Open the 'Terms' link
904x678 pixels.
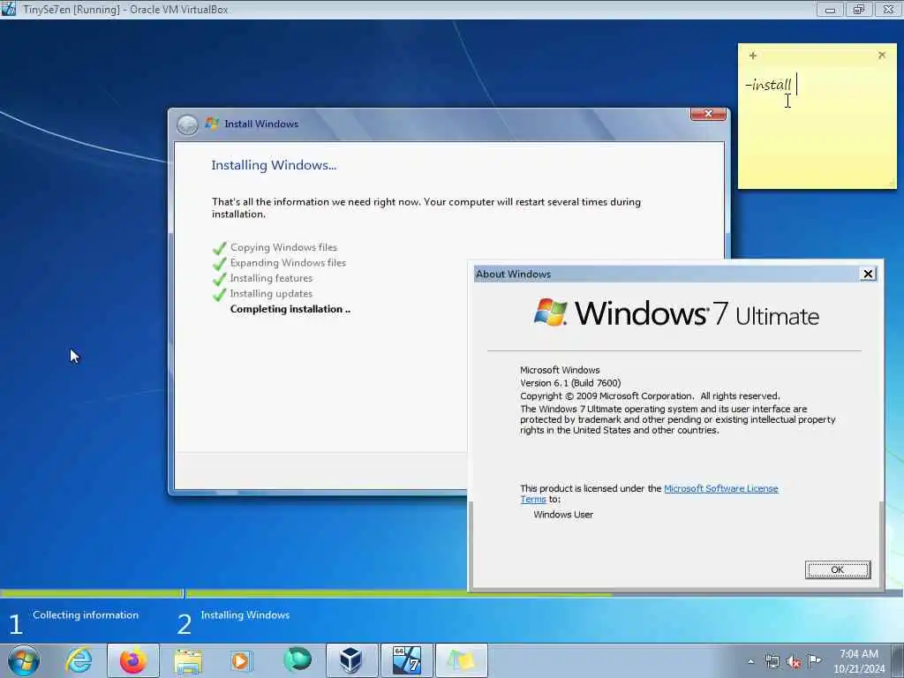[532, 500]
